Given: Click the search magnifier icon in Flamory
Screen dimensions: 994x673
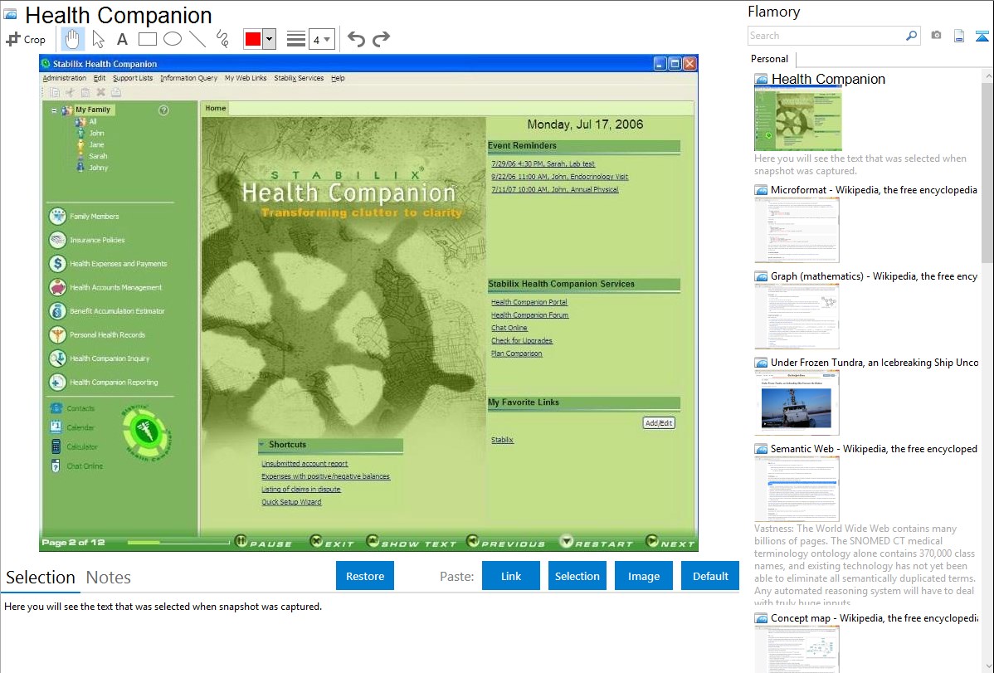Looking at the screenshot, I should click(x=912, y=36).
